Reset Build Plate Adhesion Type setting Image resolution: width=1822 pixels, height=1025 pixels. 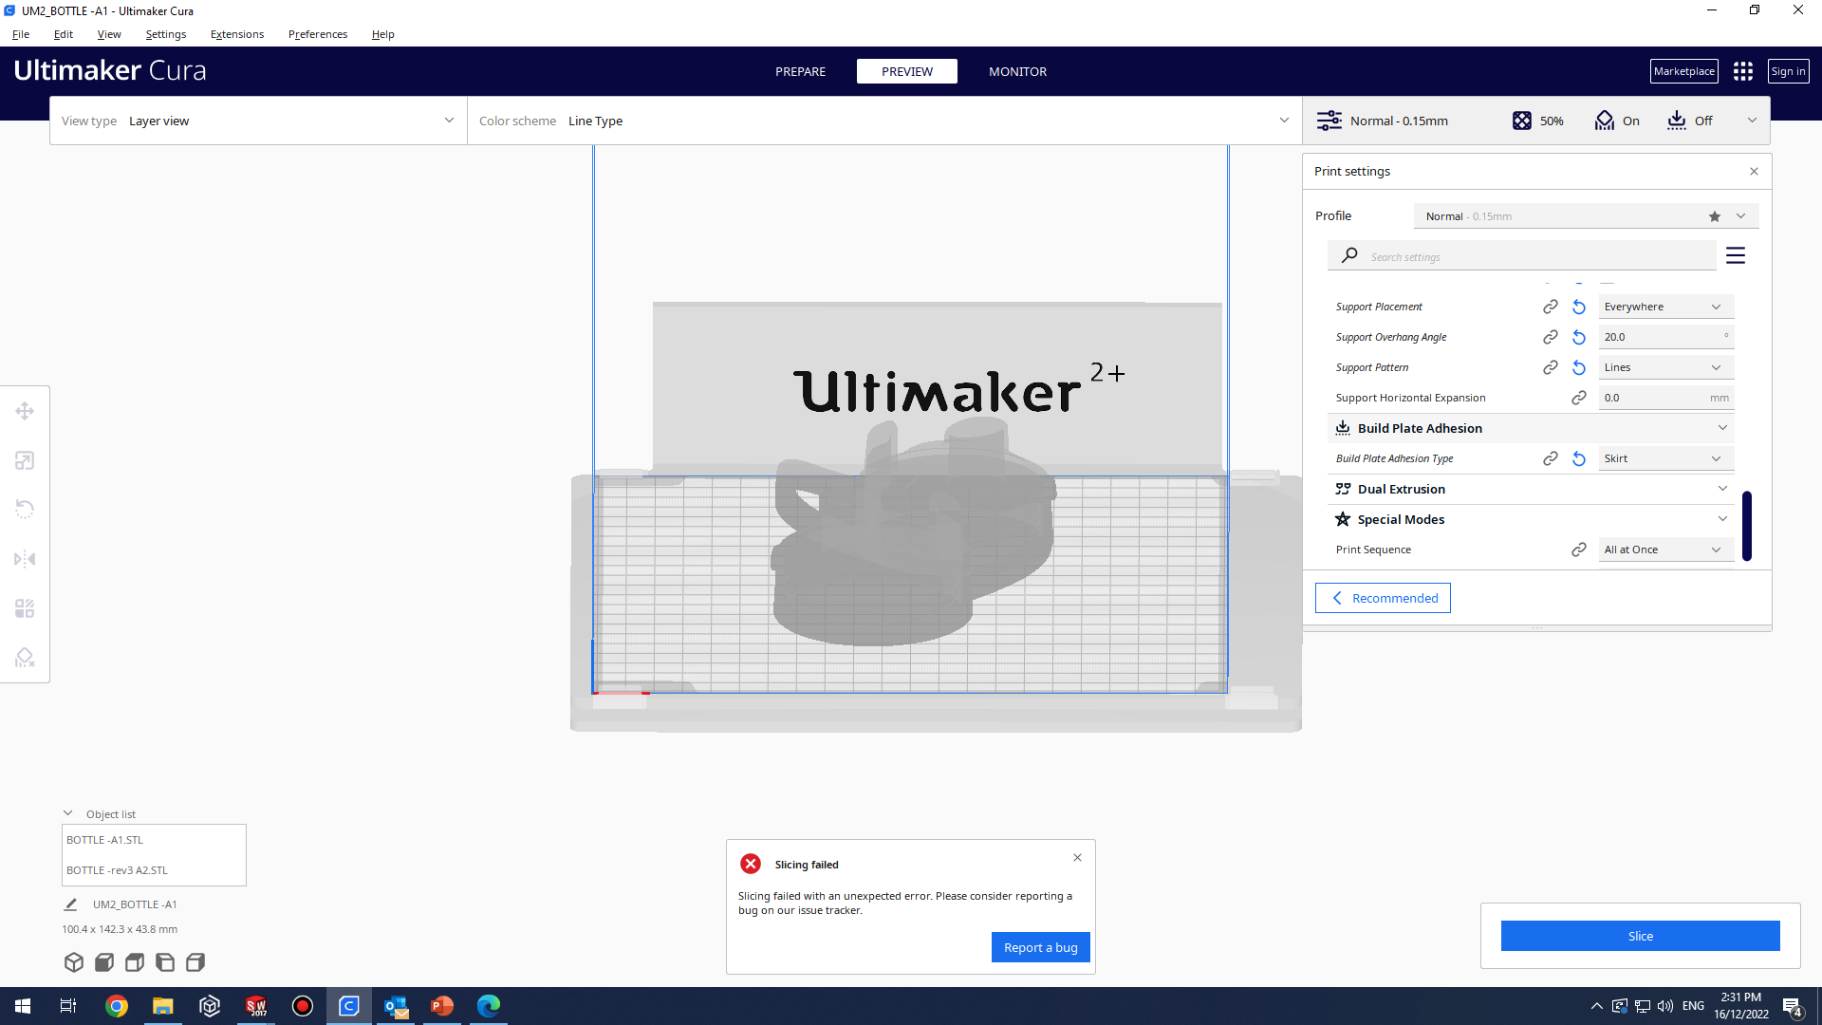tap(1579, 458)
